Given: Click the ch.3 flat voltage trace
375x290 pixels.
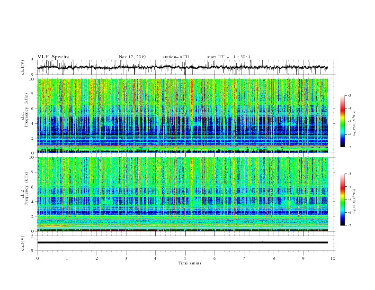Looking at the screenshot, I should click(183, 243).
